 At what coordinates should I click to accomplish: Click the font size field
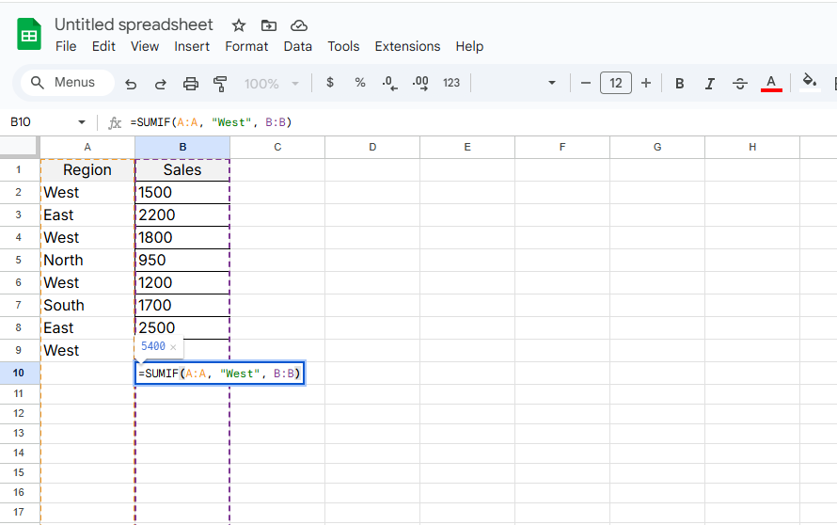[x=616, y=84]
